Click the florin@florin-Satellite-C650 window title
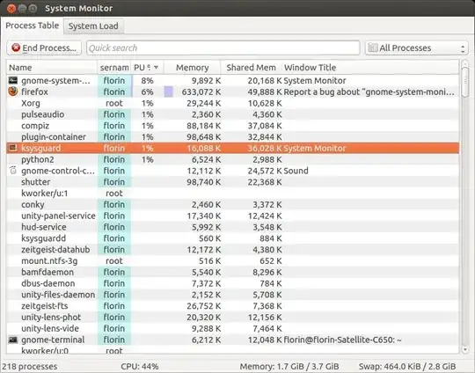 342,340
